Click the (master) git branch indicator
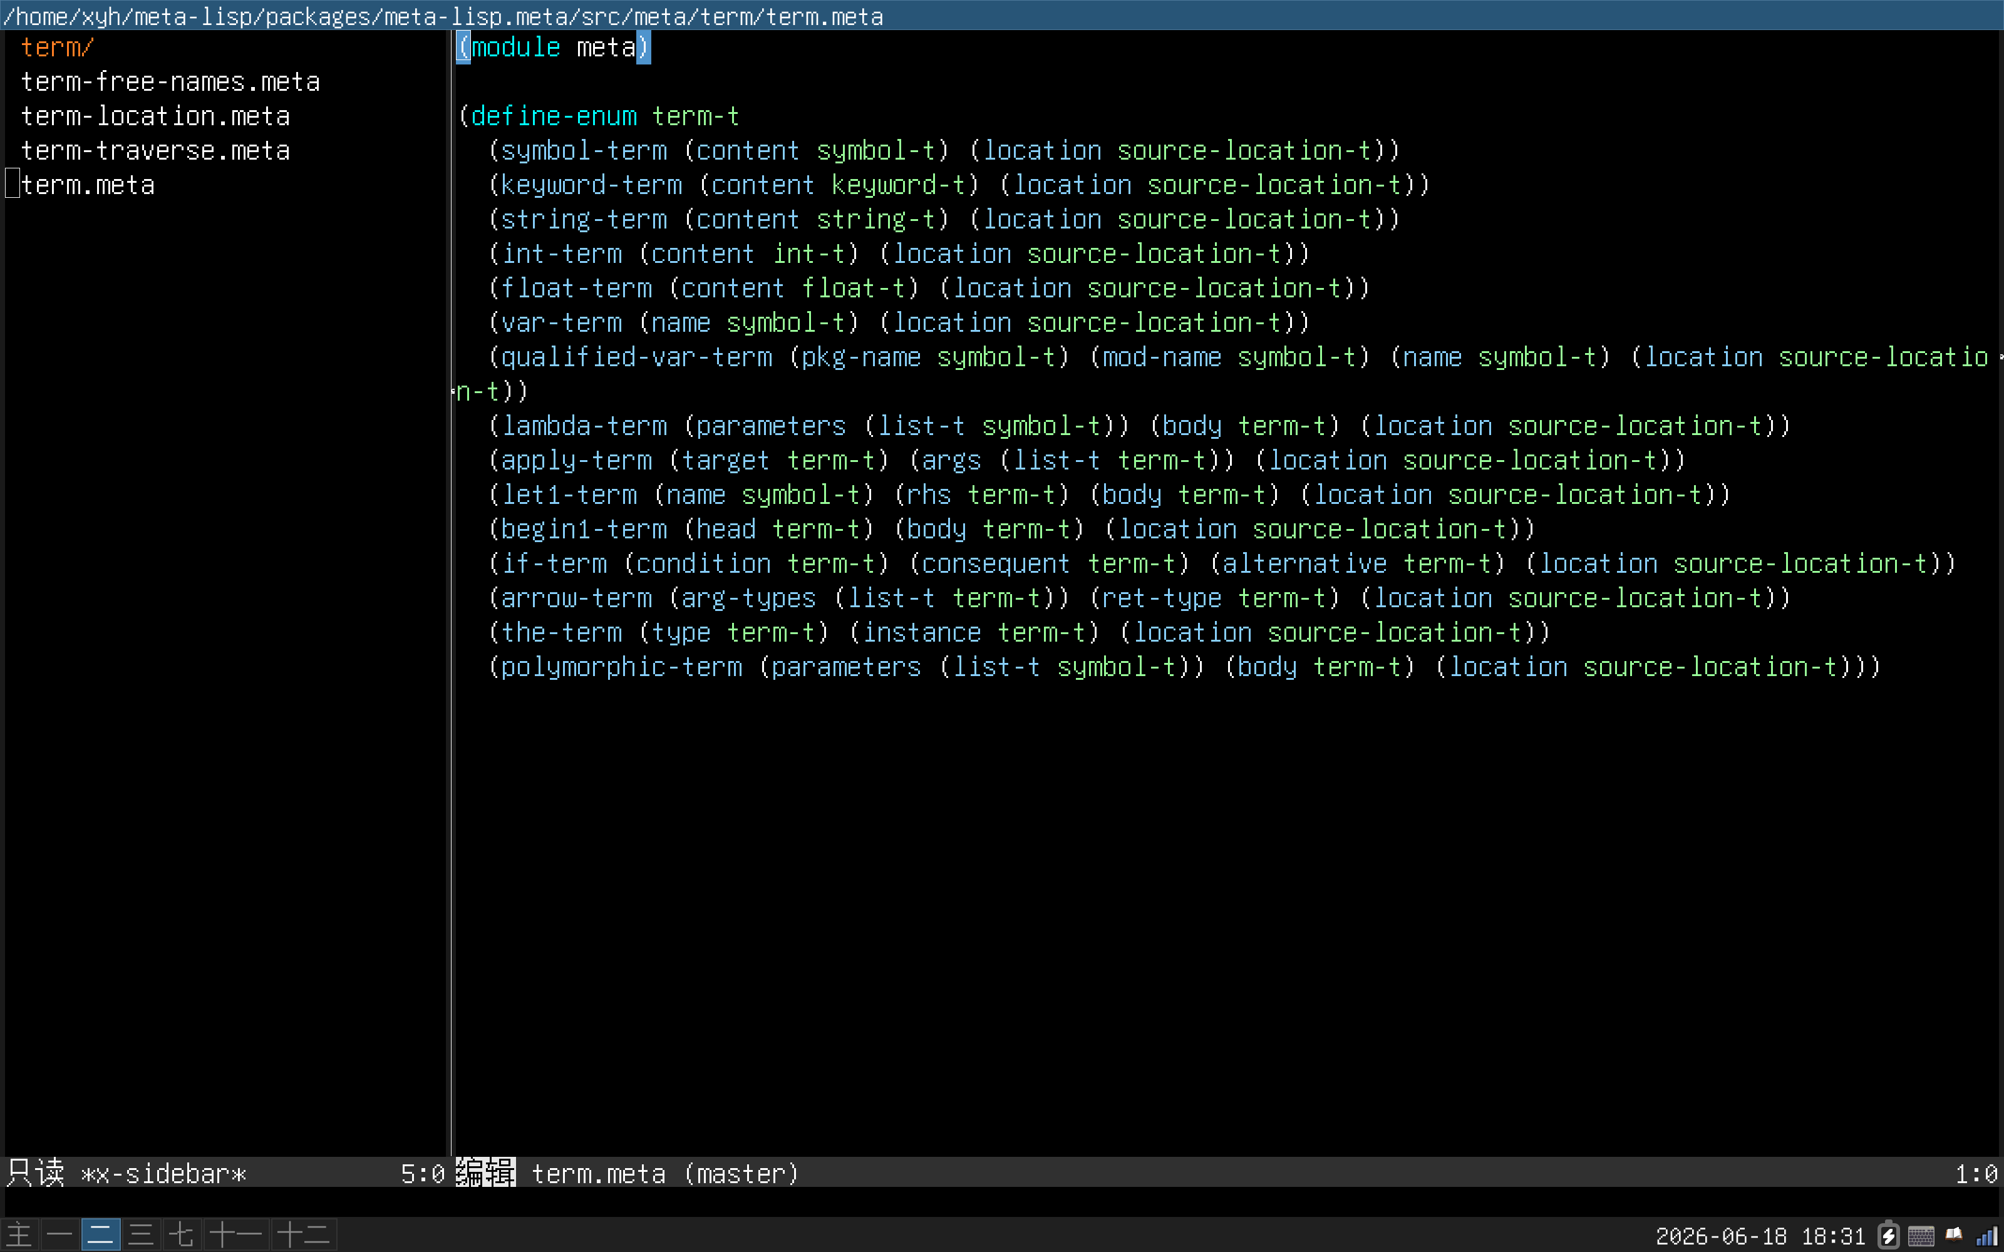Screen dimensions: 2004x1252 click(x=741, y=1173)
